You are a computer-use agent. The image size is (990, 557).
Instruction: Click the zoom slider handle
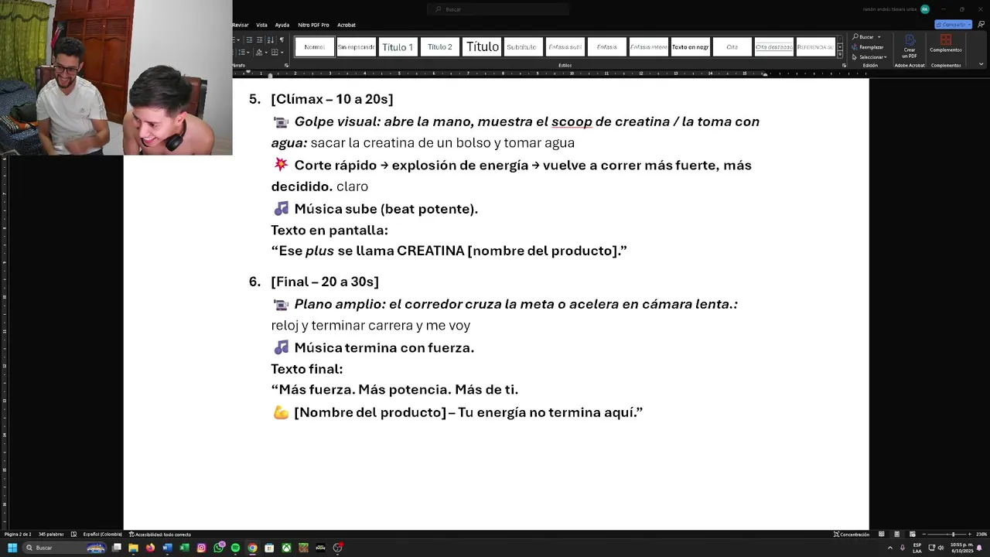(953, 535)
